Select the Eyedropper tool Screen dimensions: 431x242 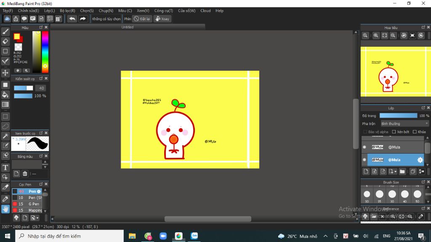5,199
